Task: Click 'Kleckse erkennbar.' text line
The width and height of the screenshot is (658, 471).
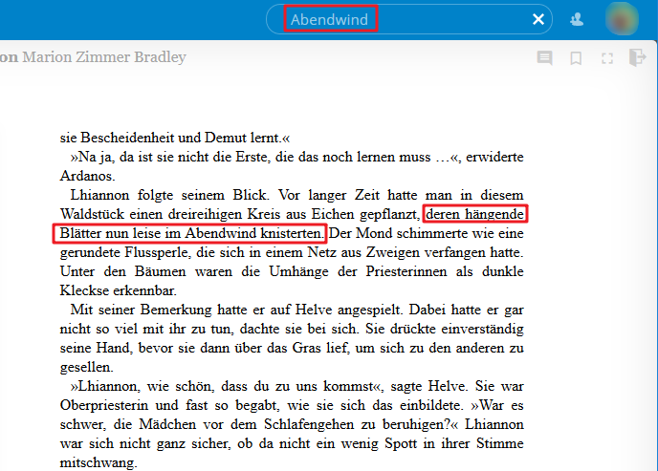Action: point(119,290)
